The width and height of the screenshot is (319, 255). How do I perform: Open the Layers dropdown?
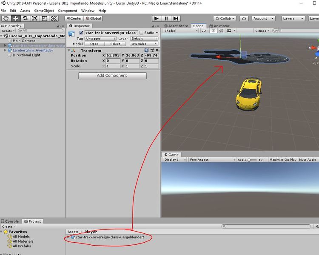(x=293, y=19)
